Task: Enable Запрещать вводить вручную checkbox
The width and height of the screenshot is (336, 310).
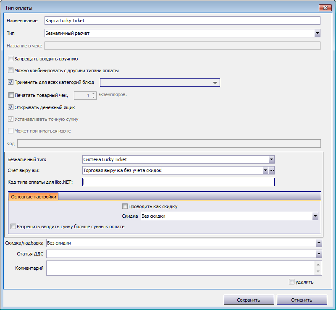Action: [x=11, y=59]
